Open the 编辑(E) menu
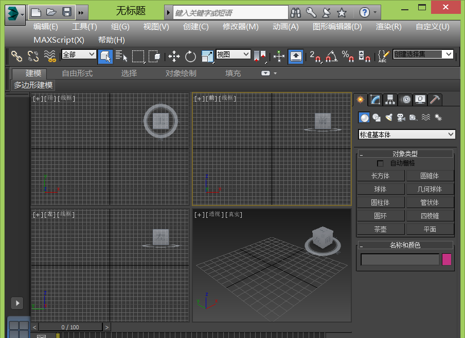 pos(46,27)
